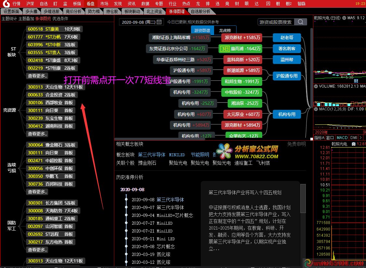The height and width of the screenshot is (268, 366).
Task: Switch to the 设置版面 tab
Action: (11, 11)
